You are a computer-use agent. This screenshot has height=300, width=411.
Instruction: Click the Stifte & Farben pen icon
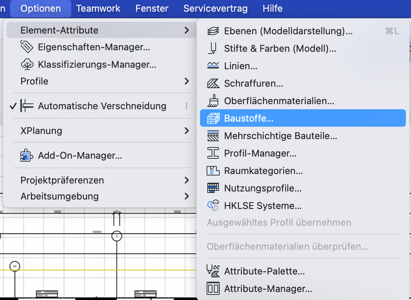point(213,49)
